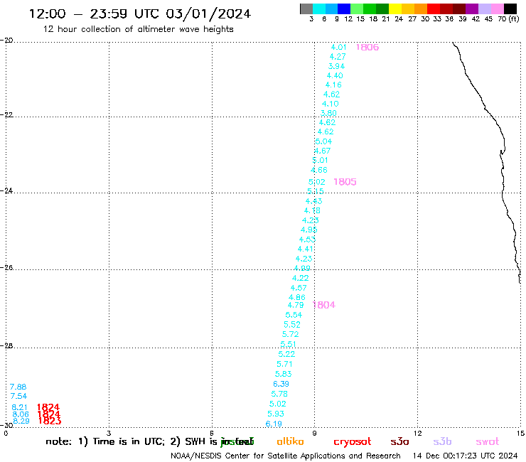The image size is (526, 462).
Task: Click the pink time label 1806
Action: (367, 48)
